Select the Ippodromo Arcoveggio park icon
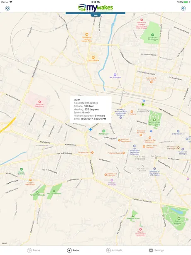 click(x=152, y=35)
